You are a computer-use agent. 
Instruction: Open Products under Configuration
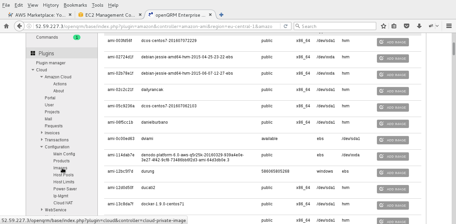pyautogui.click(x=61, y=161)
